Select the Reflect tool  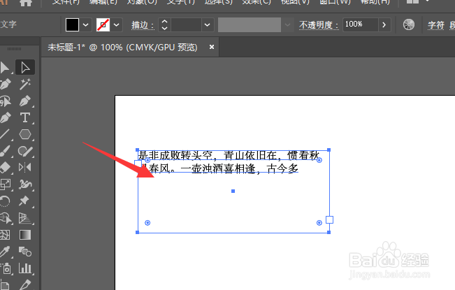(25, 168)
